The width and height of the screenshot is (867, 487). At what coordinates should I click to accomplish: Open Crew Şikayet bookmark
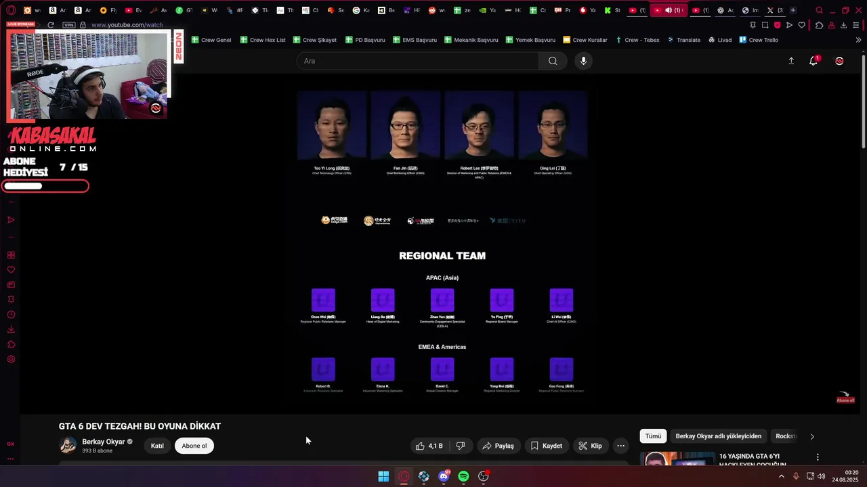click(x=315, y=40)
